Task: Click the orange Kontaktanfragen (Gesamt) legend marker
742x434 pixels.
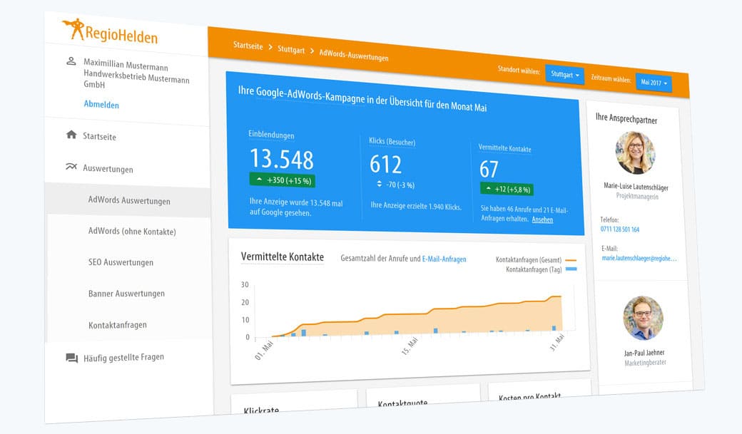Action: point(571,260)
